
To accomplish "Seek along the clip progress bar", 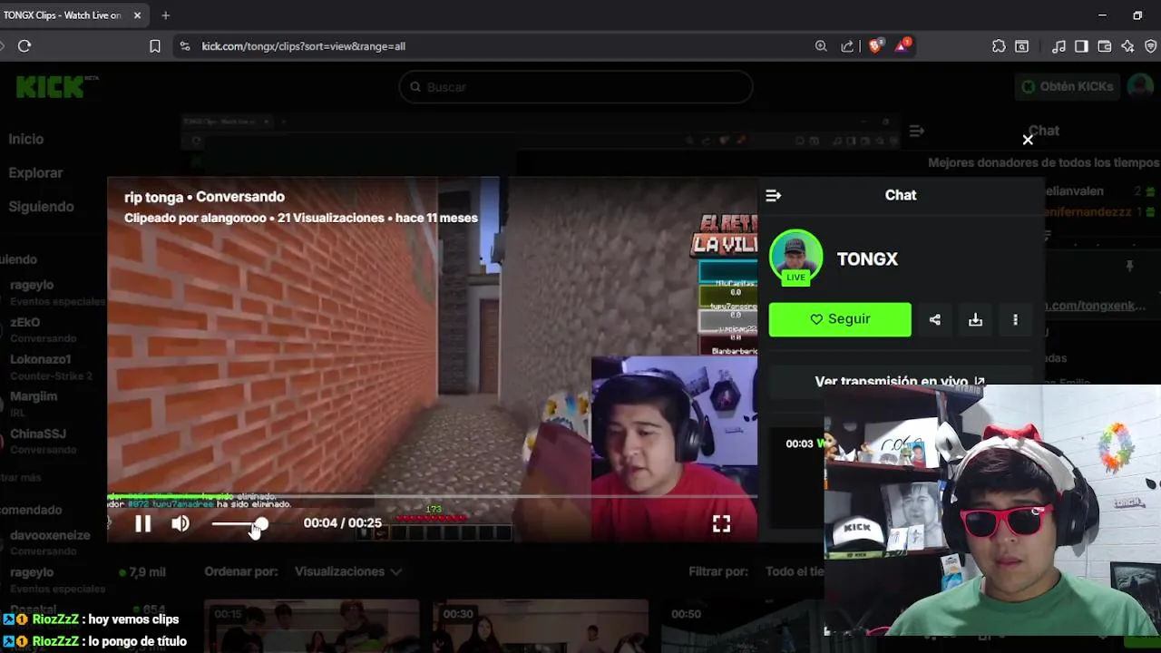I will [x=432, y=496].
